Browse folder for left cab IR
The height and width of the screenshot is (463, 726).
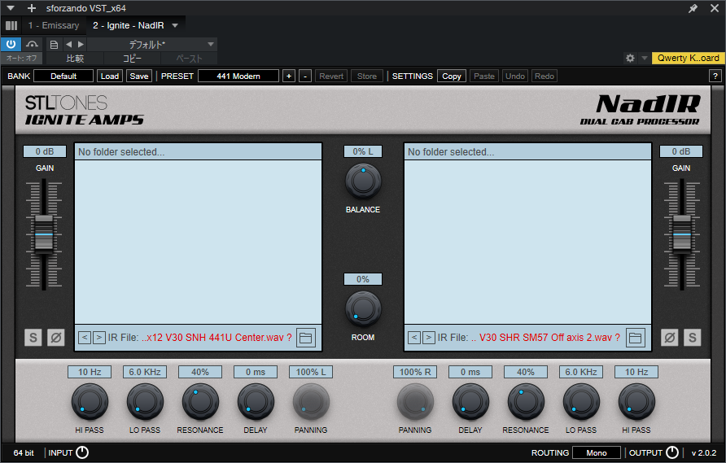coord(305,338)
